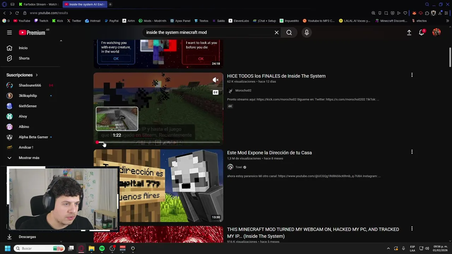Open a new browser tab

(x=110, y=4)
